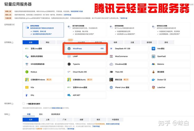The width and height of the screenshot is (194, 131).
Task: Open the 轻量云控制台 link
Action: pyautogui.click(x=57, y=108)
